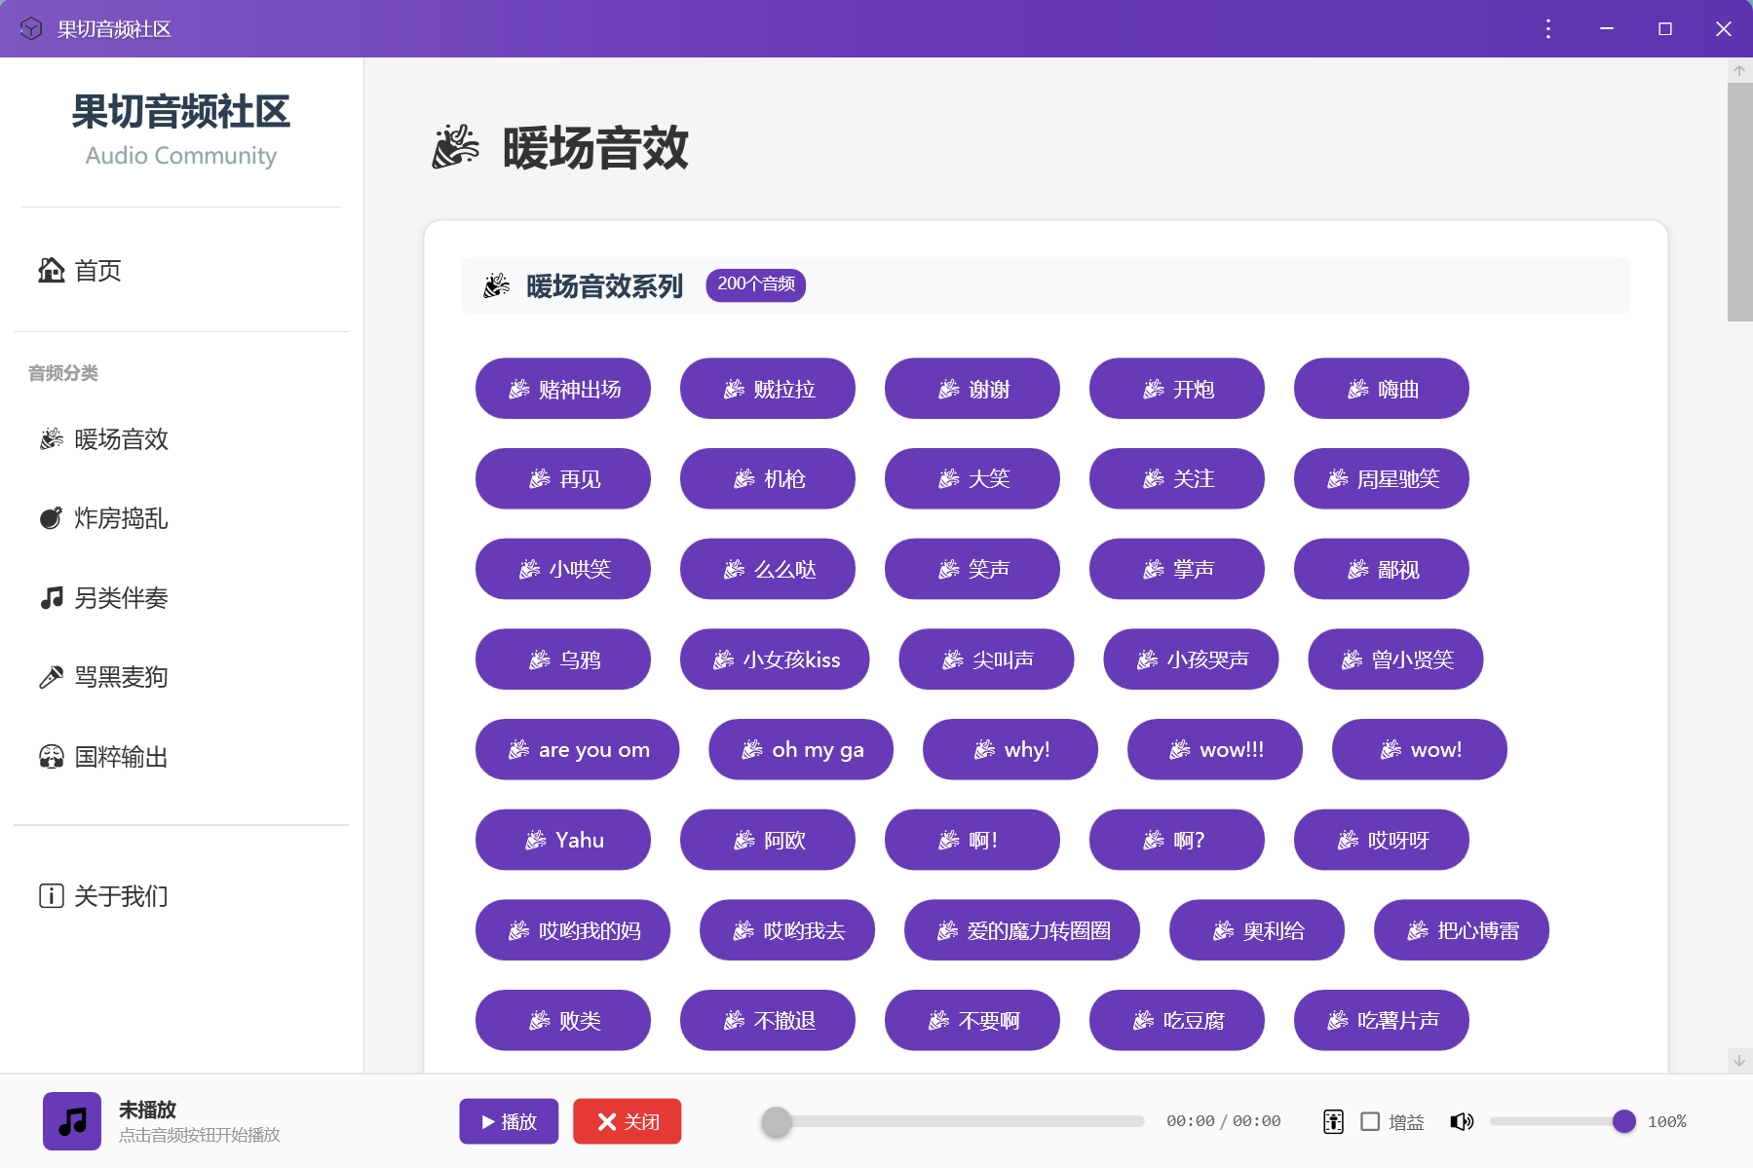The height and width of the screenshot is (1168, 1753).
Task: Click the scrollbar down arrow
Action: 1738,1062
